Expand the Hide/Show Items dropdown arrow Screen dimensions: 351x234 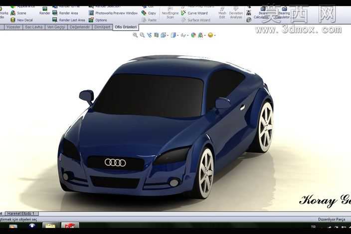pos(187,35)
